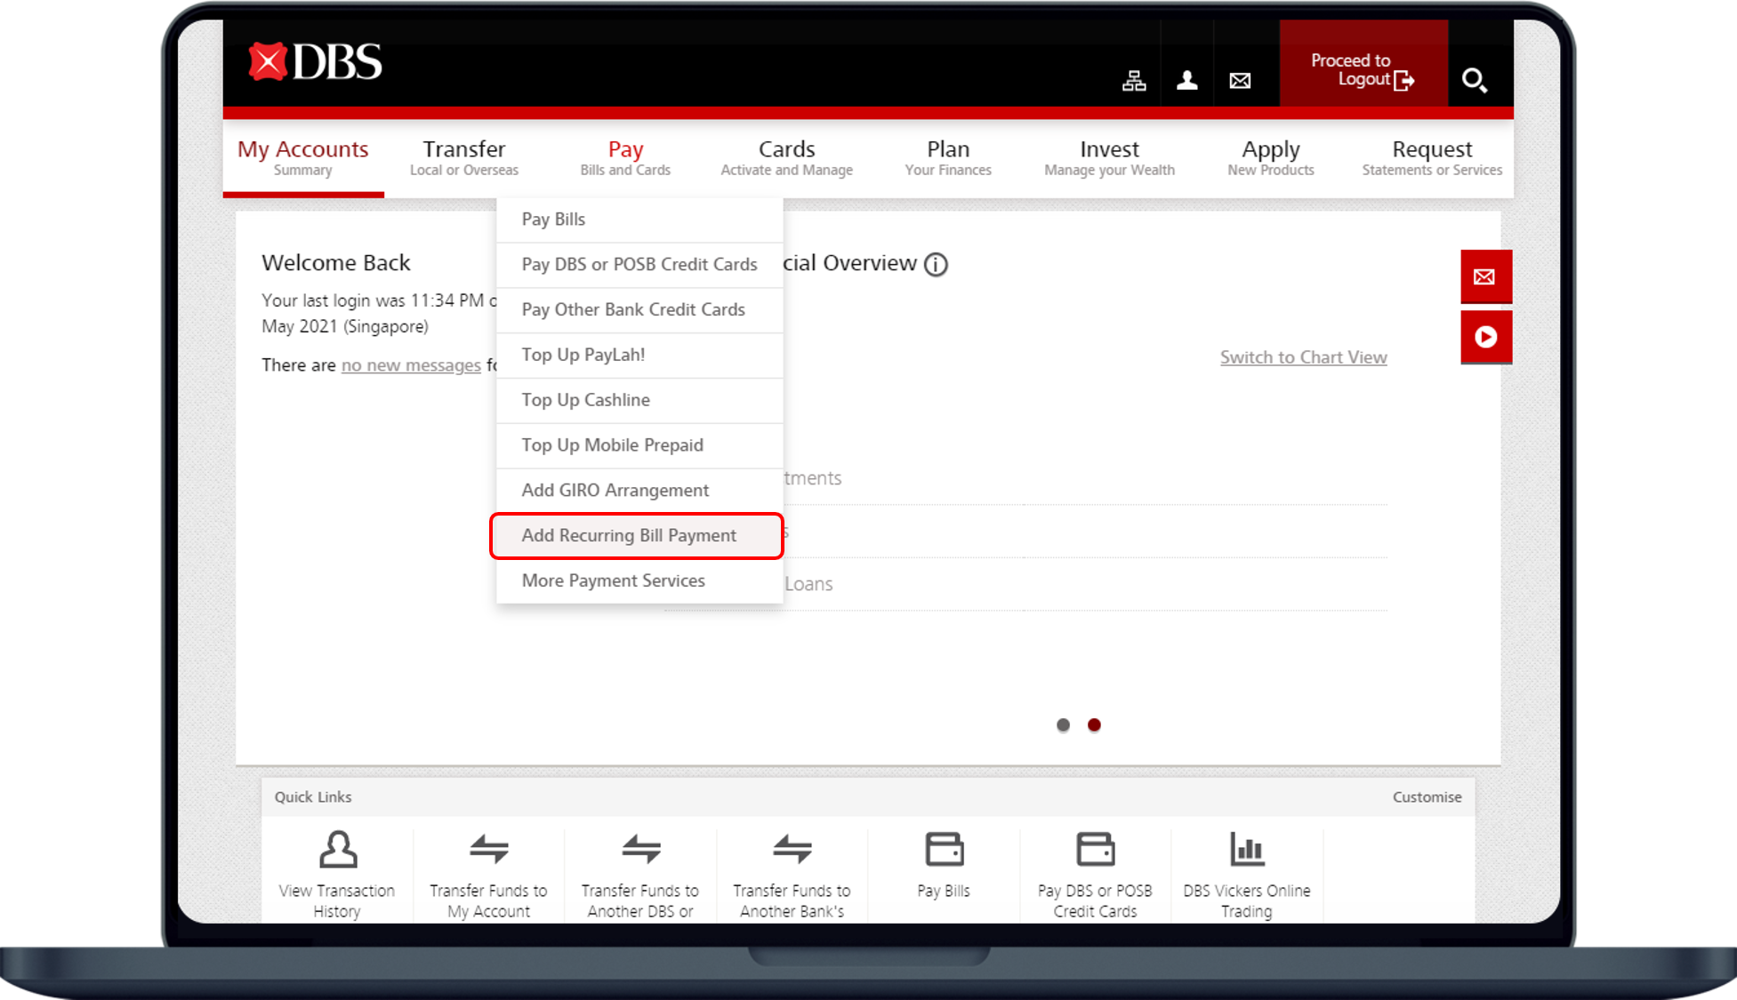1737x1000 pixels.
Task: Select the second carousel dot
Action: [1094, 725]
